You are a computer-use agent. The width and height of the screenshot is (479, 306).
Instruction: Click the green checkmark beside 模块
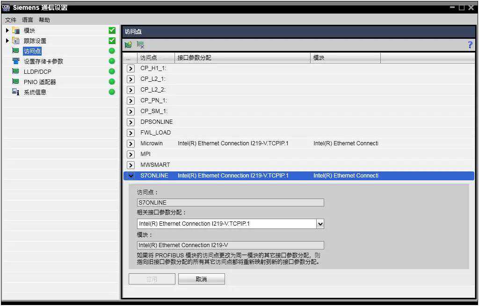coord(112,30)
